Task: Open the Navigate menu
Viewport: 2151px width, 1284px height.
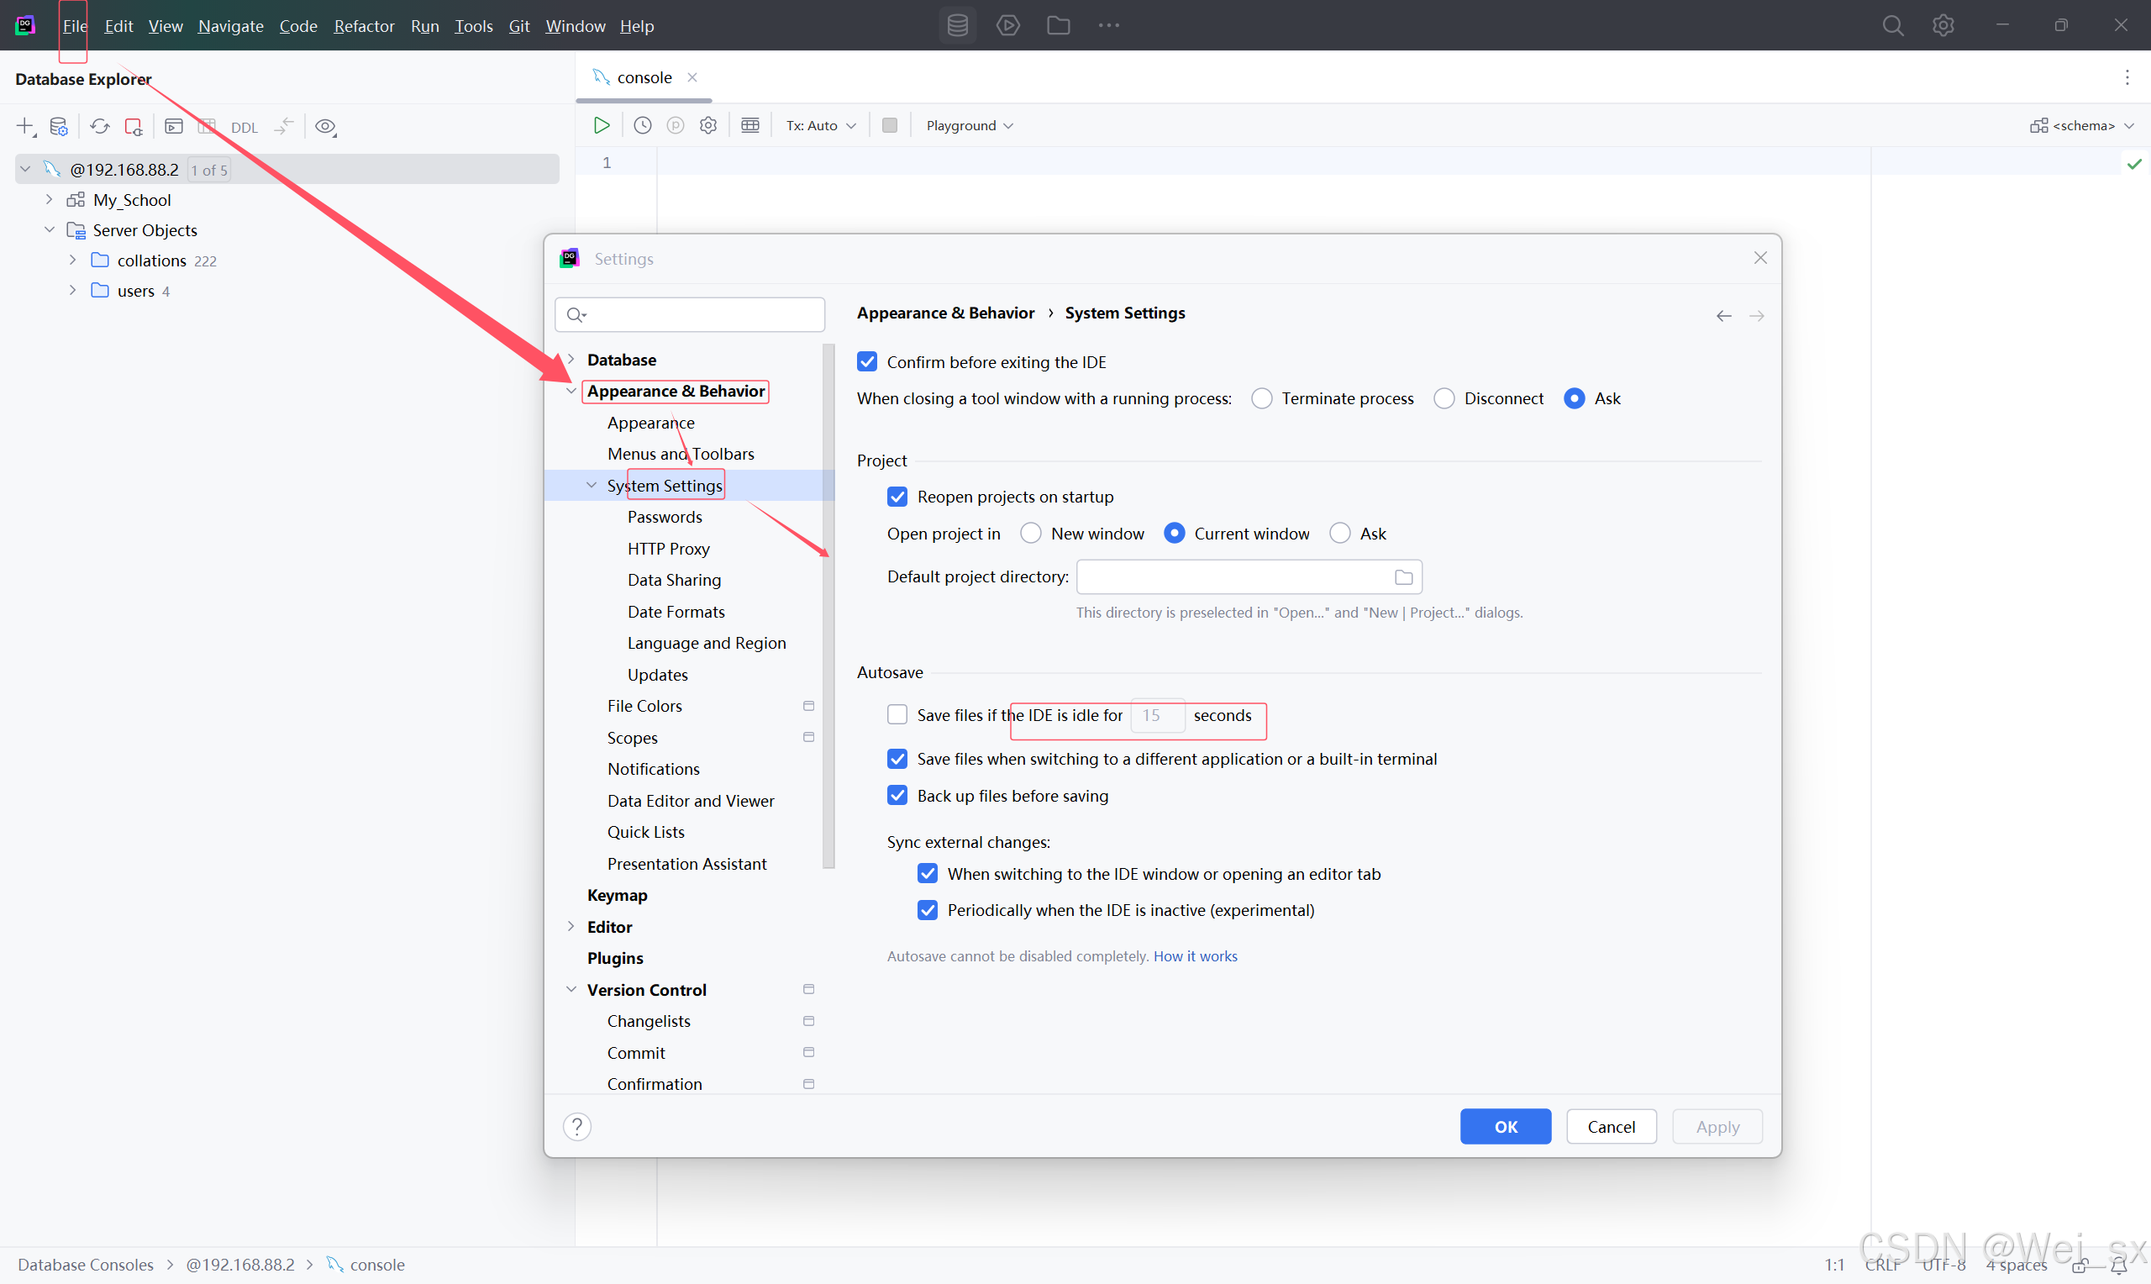Action: tap(230, 26)
